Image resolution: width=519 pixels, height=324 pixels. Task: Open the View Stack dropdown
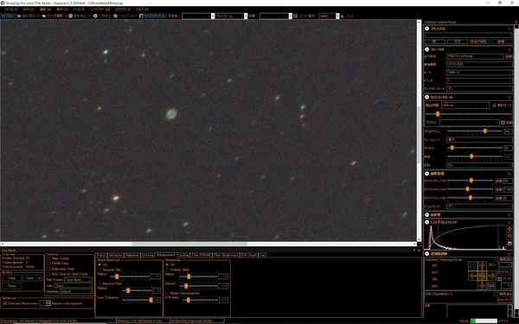[74, 286]
